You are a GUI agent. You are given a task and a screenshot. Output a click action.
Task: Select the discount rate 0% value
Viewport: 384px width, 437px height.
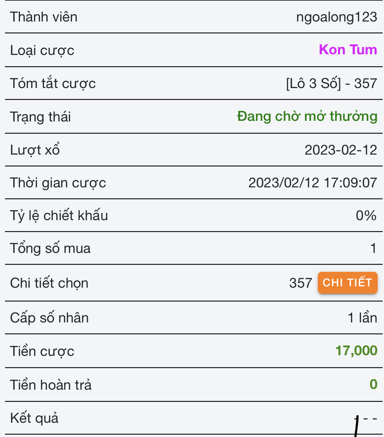[366, 216]
